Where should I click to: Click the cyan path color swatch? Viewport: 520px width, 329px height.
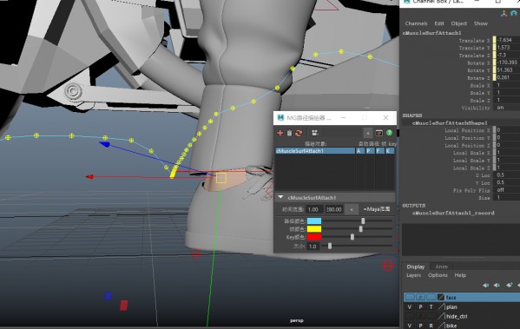pos(314,220)
